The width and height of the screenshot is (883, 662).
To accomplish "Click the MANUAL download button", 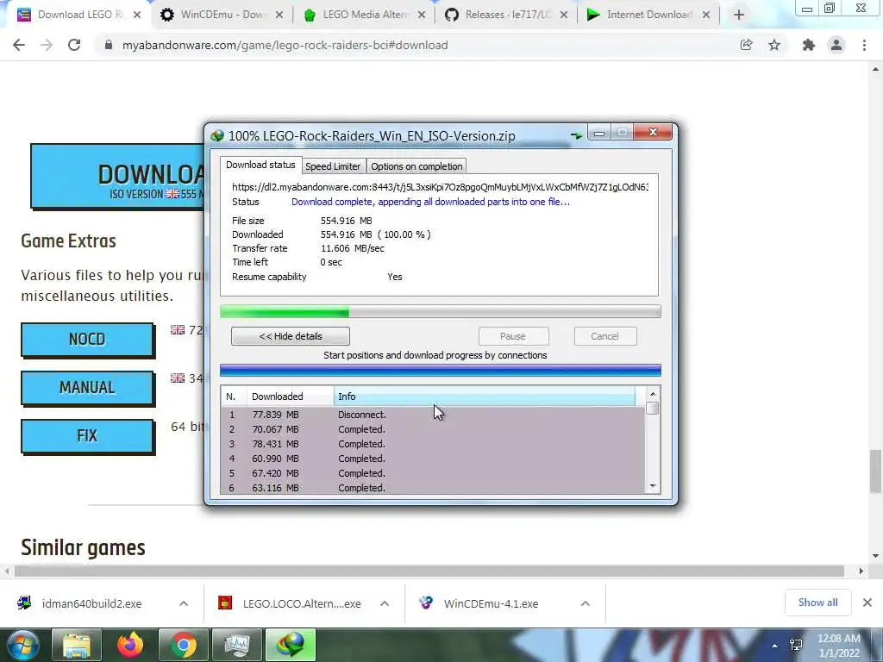I will pos(87,387).
